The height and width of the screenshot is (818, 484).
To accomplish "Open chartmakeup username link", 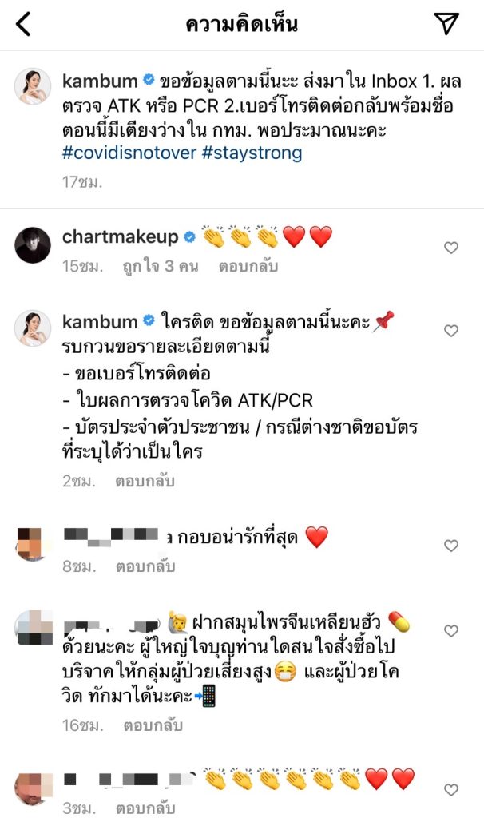I will (121, 236).
